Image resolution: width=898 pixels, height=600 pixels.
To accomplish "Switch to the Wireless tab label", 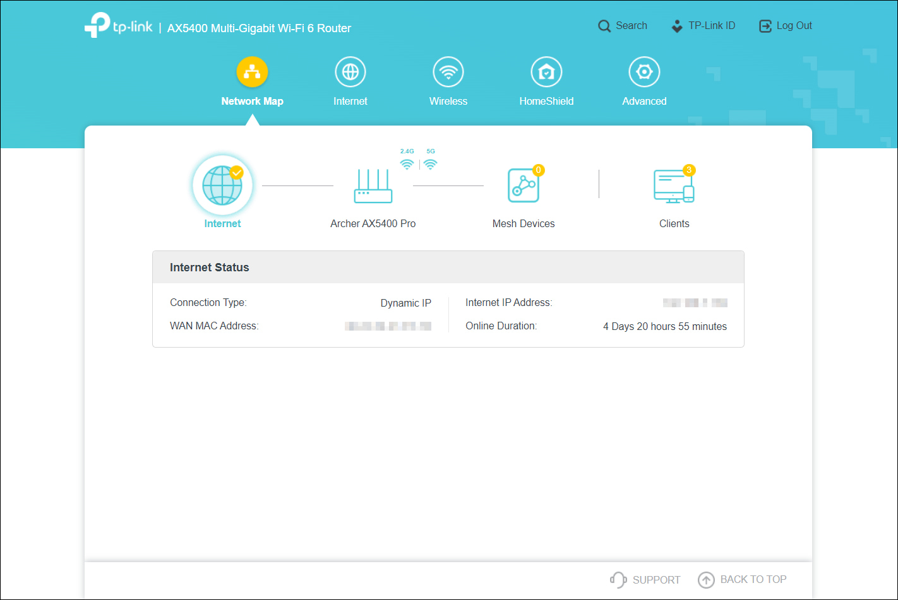I will [x=448, y=101].
